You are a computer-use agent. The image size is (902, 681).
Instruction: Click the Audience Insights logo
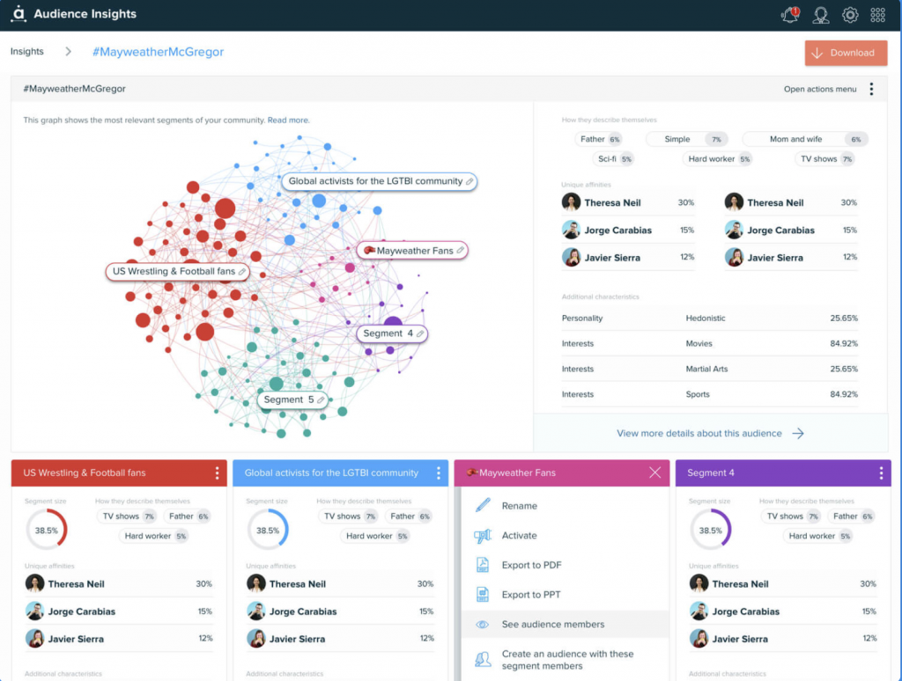[x=18, y=14]
